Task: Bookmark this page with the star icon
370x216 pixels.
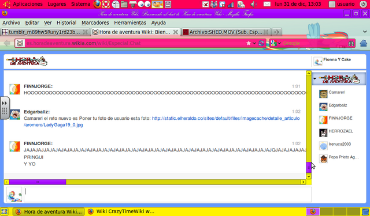Action: (x=249, y=43)
